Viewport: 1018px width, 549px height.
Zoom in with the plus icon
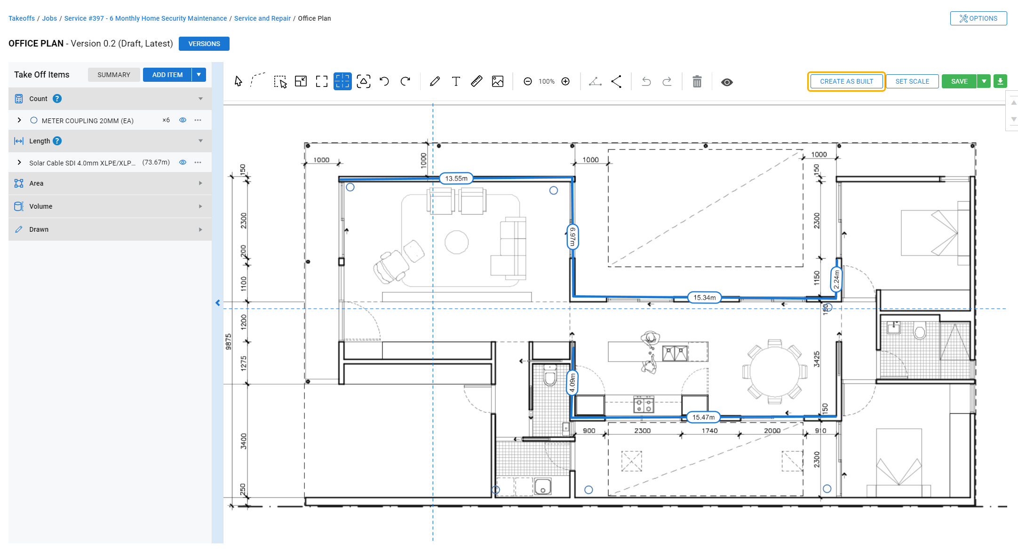(x=566, y=82)
